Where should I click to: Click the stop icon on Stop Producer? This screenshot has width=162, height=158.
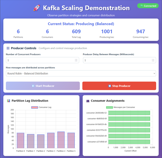[110, 86]
